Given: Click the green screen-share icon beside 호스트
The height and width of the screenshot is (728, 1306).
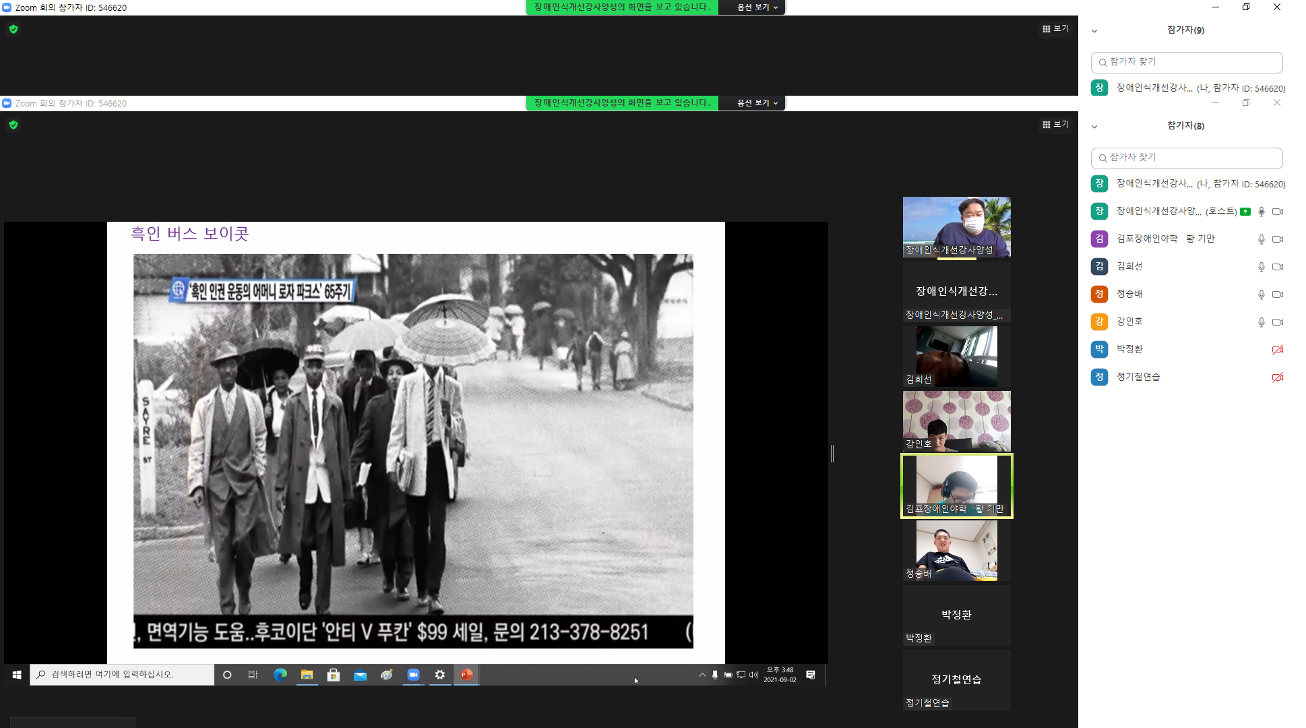Looking at the screenshot, I should (1245, 212).
